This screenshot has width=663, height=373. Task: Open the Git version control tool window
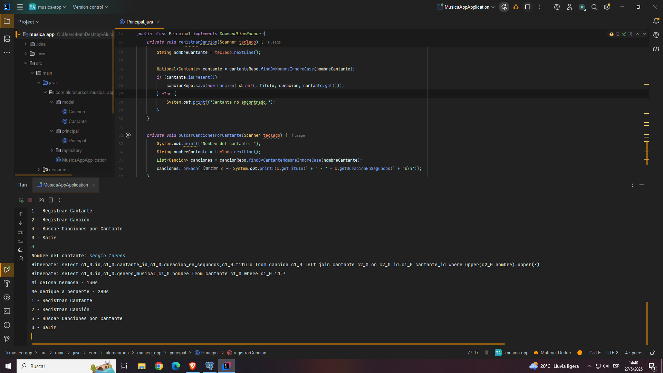pyautogui.click(x=7, y=339)
